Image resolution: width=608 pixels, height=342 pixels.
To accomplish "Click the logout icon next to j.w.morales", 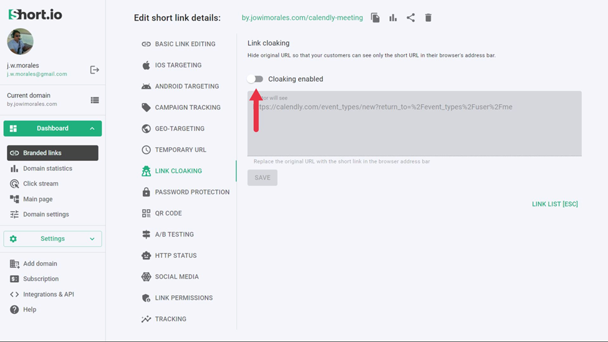I will point(94,70).
